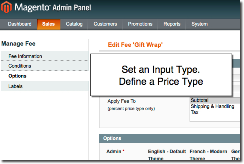Select the Options tab in sidebar
244x164 pixels.
(x=45, y=76)
